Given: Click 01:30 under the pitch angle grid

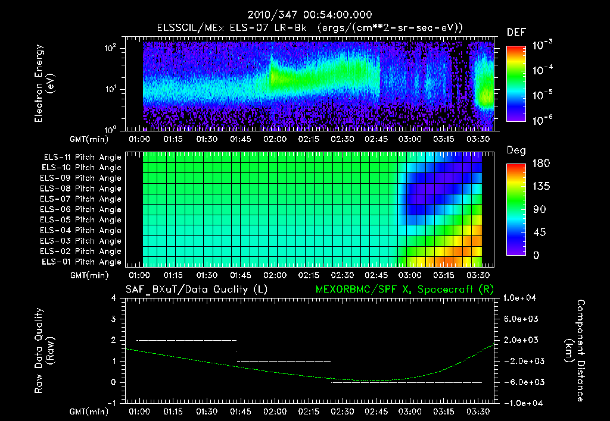Looking at the screenshot, I should pos(207,276).
